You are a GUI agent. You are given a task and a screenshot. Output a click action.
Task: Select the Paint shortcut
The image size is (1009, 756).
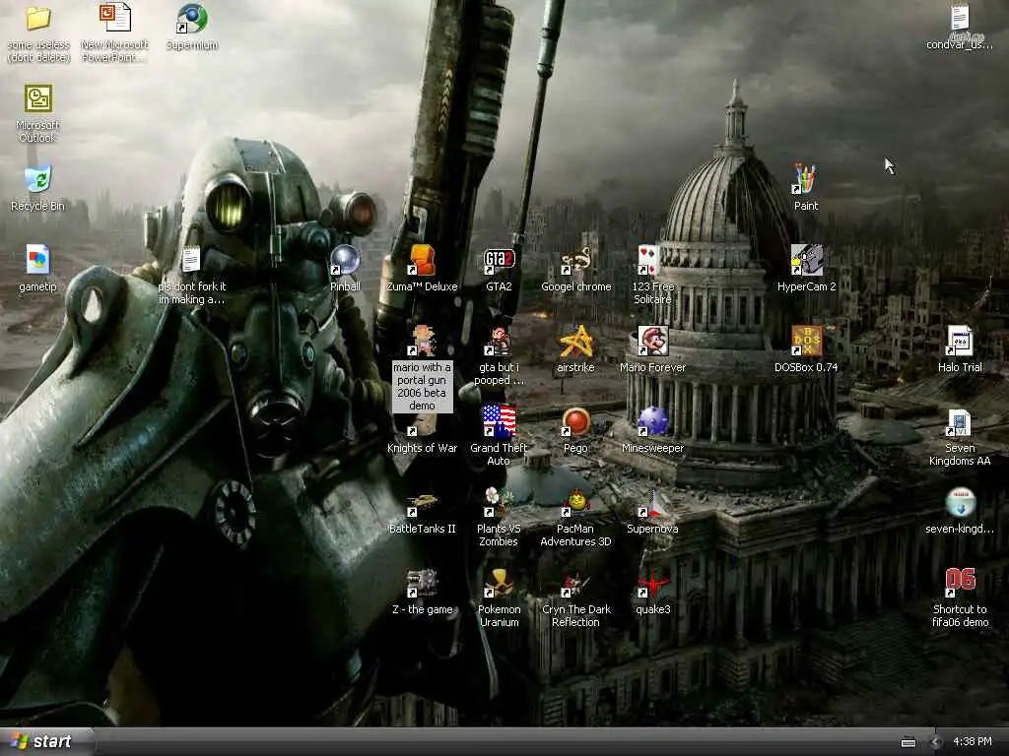[x=806, y=179]
